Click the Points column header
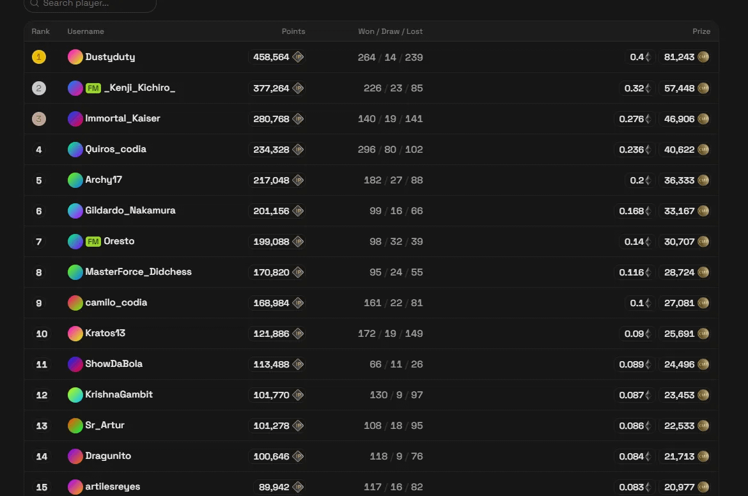748x496 pixels. (x=293, y=31)
